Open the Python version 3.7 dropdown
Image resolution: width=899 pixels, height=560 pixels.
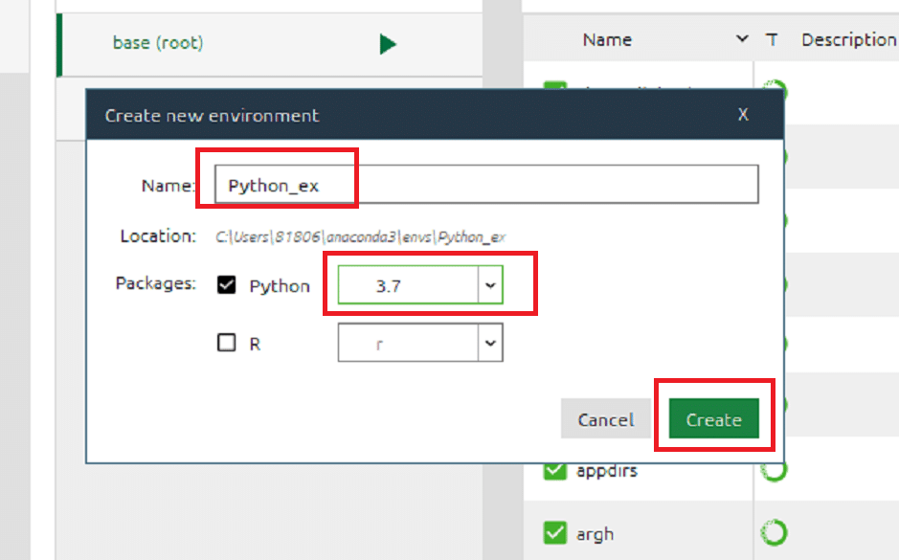[420, 285]
